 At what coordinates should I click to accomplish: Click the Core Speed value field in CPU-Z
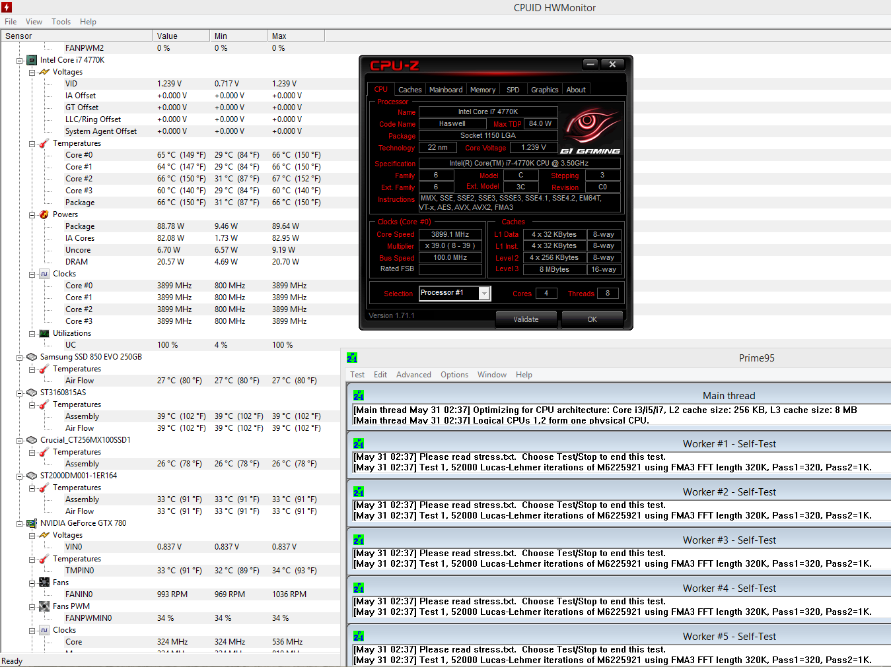(x=450, y=234)
